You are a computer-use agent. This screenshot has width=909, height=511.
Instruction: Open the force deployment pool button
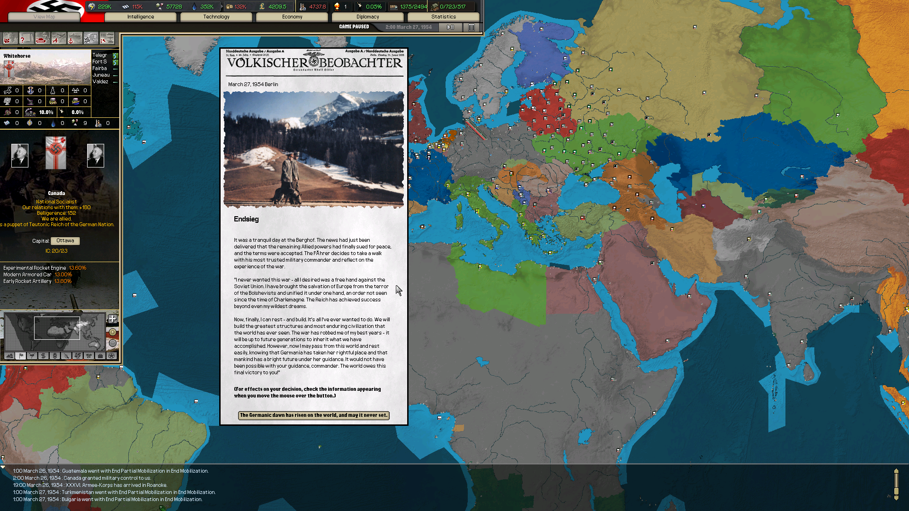107,39
